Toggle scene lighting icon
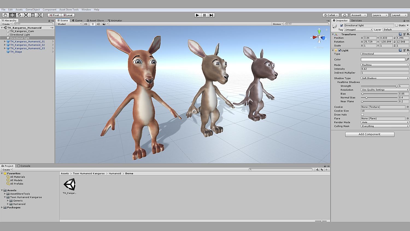Viewport: 410px width, 231px height. (93, 24)
